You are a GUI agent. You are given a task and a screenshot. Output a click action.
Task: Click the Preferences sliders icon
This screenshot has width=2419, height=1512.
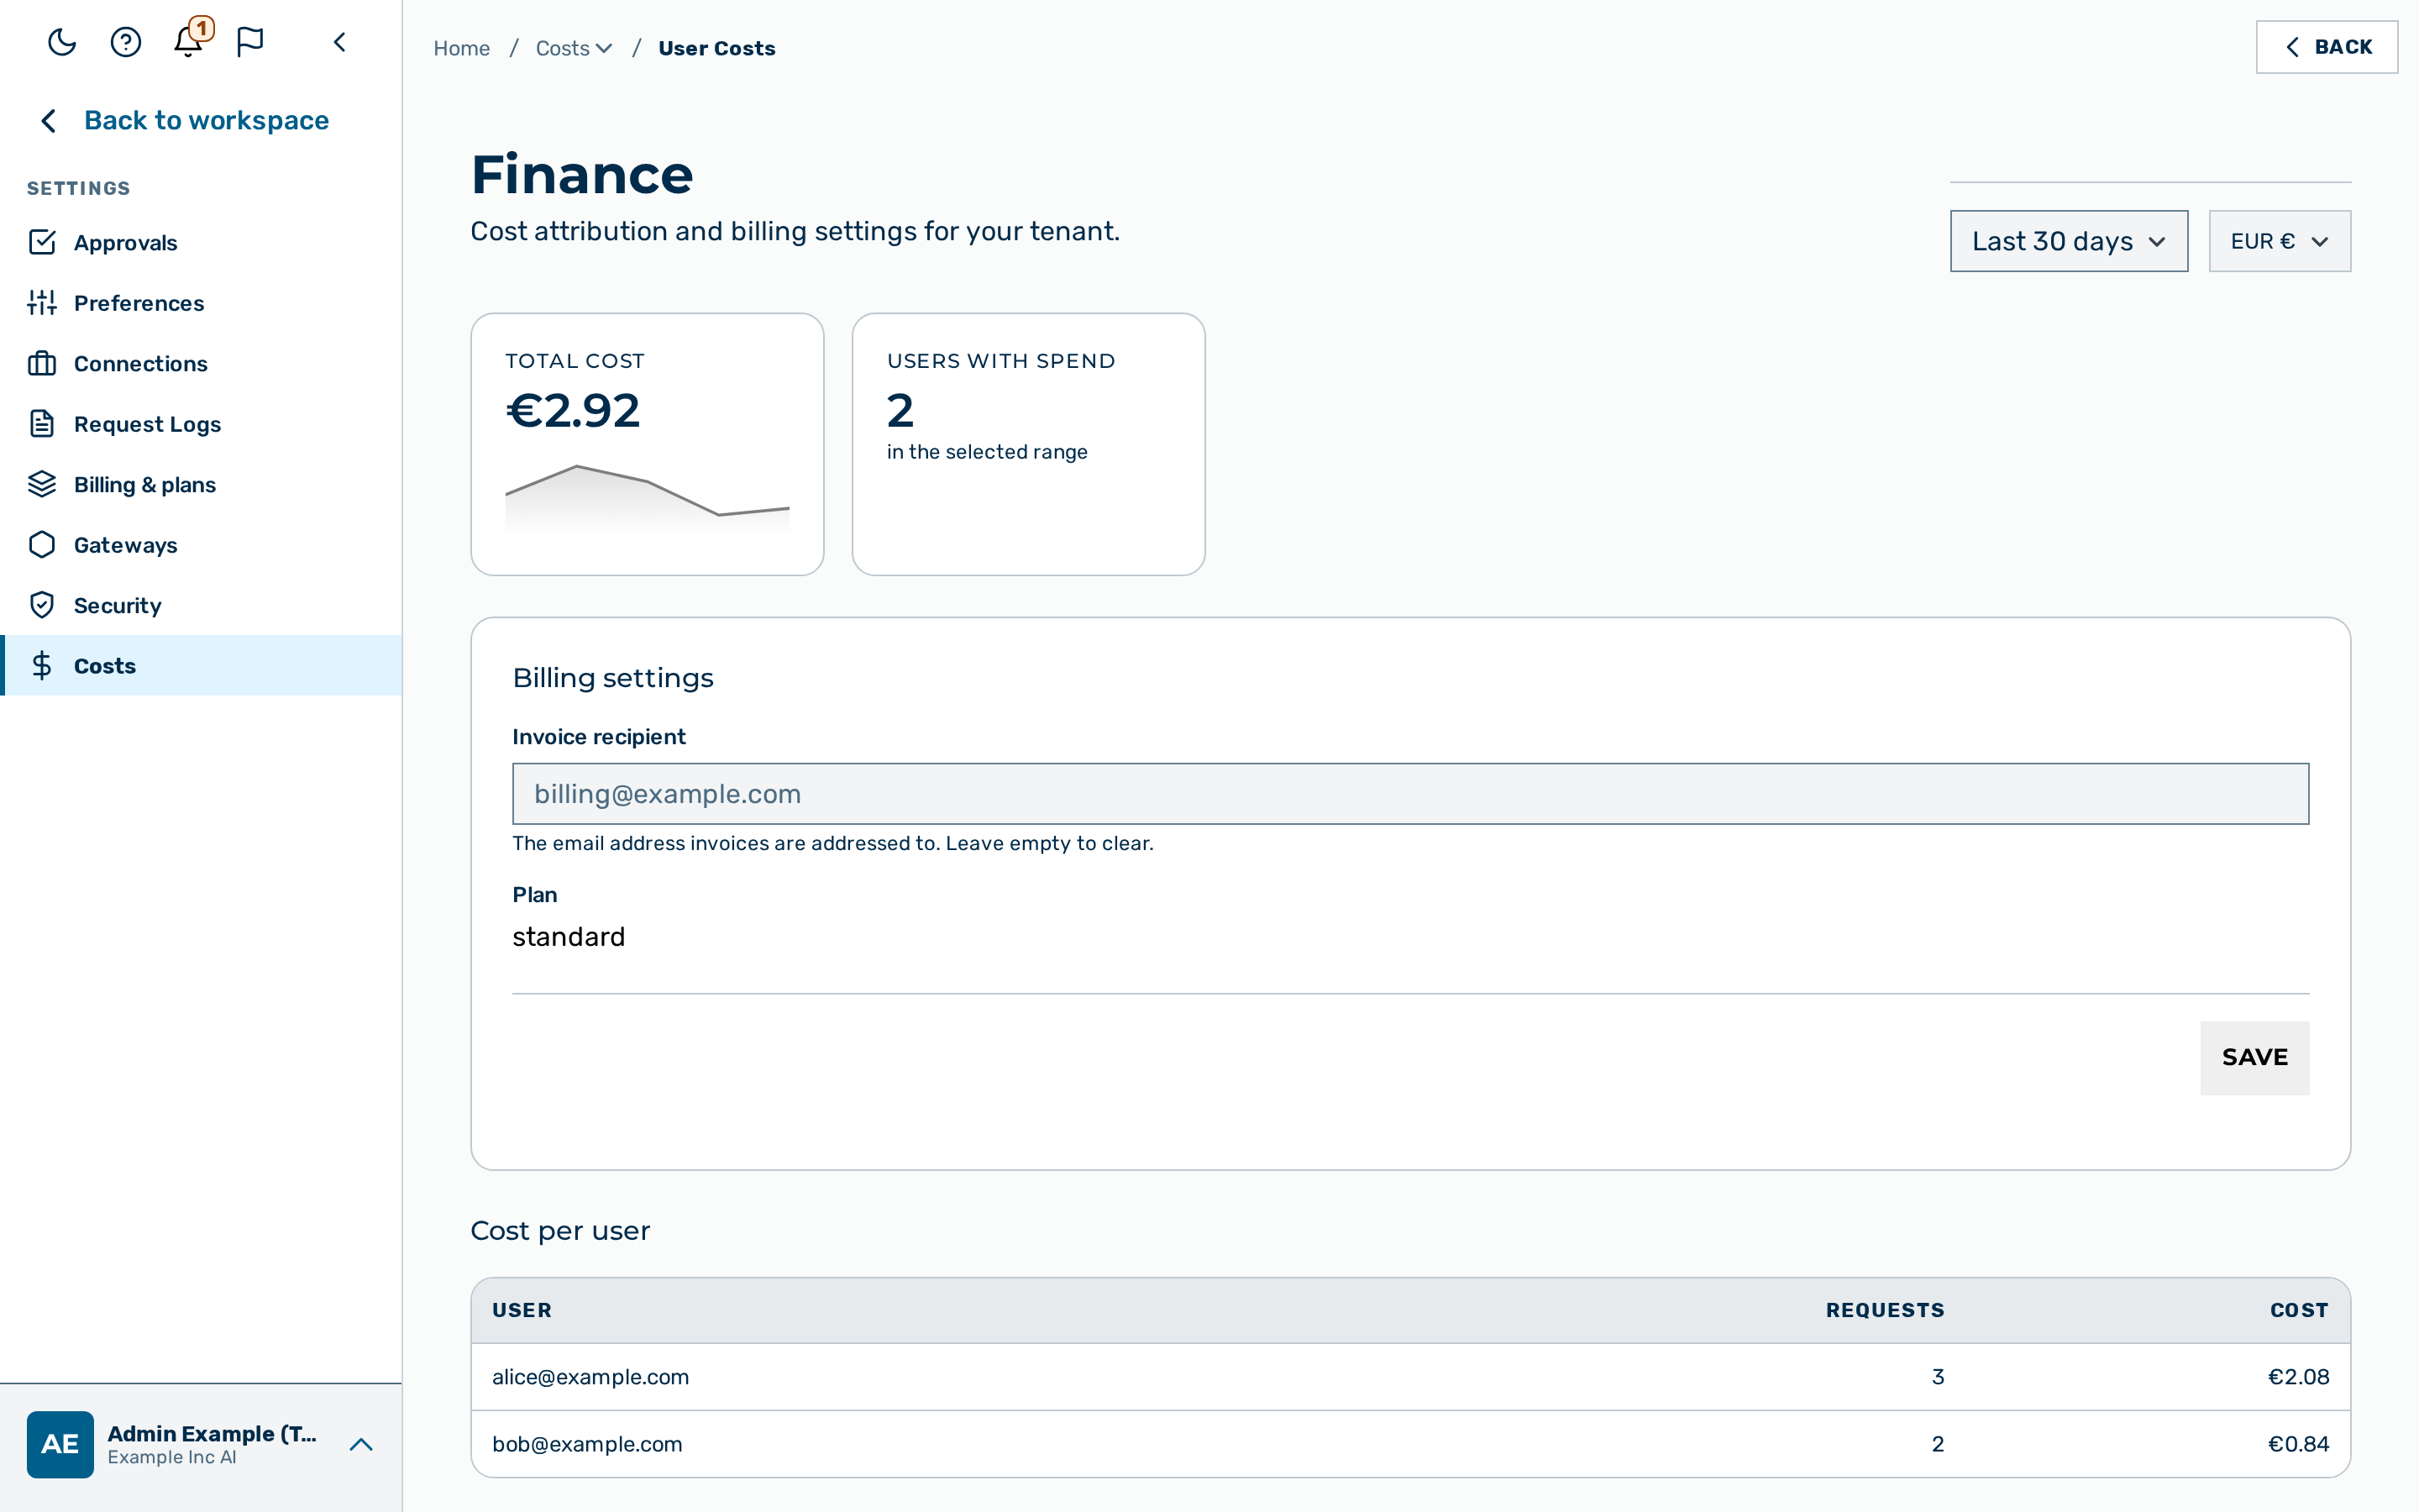42,303
